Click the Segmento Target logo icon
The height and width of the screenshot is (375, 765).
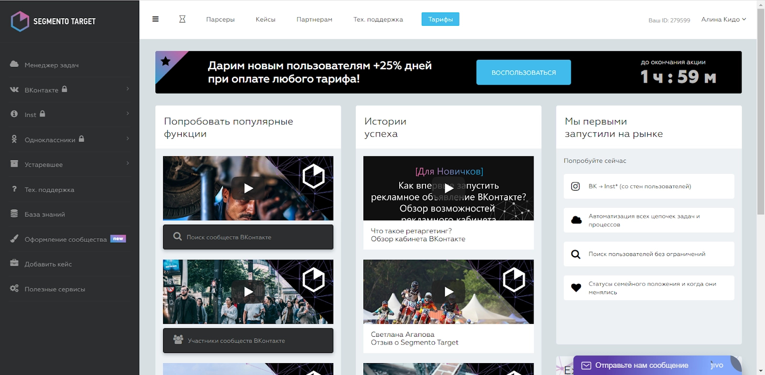(x=20, y=21)
